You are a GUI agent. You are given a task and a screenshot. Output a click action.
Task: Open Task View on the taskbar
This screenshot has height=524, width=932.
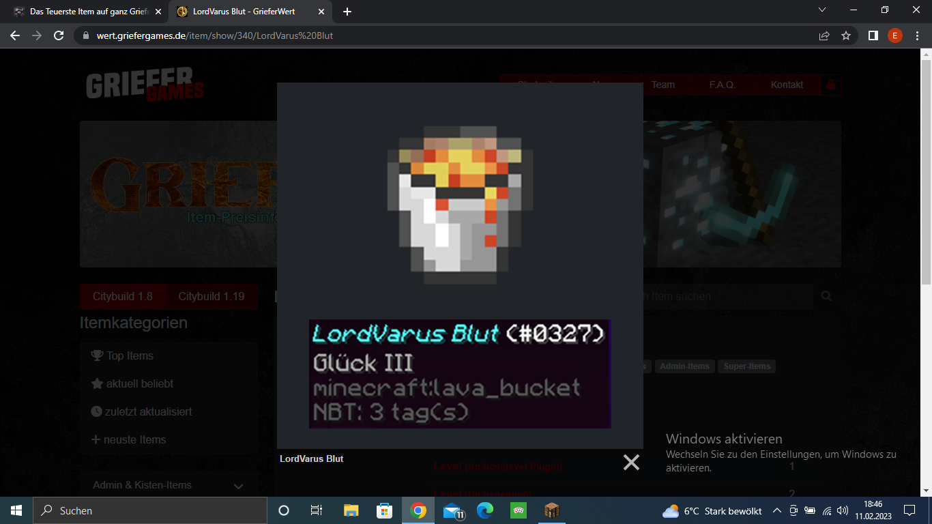(317, 510)
